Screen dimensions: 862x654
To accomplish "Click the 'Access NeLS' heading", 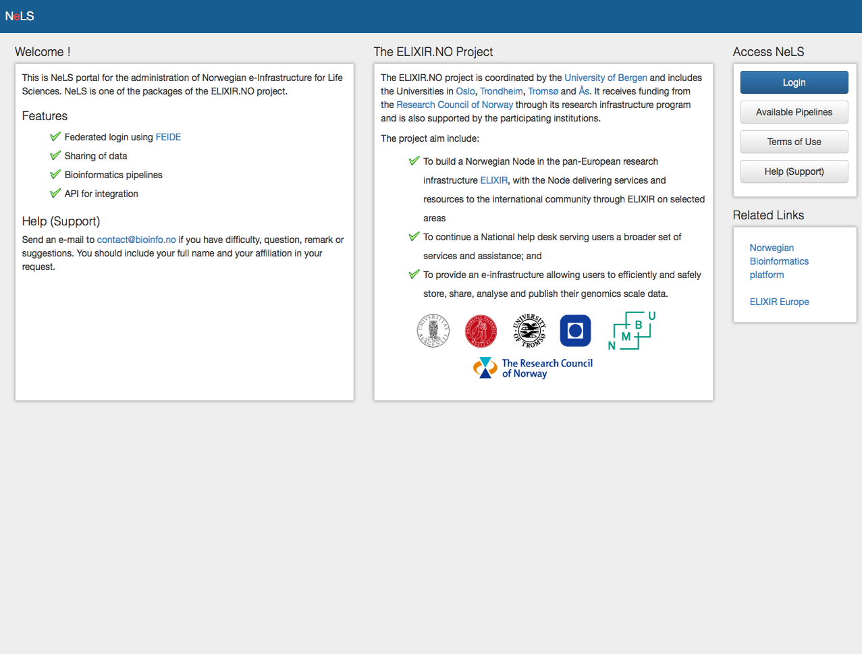I will pos(768,52).
